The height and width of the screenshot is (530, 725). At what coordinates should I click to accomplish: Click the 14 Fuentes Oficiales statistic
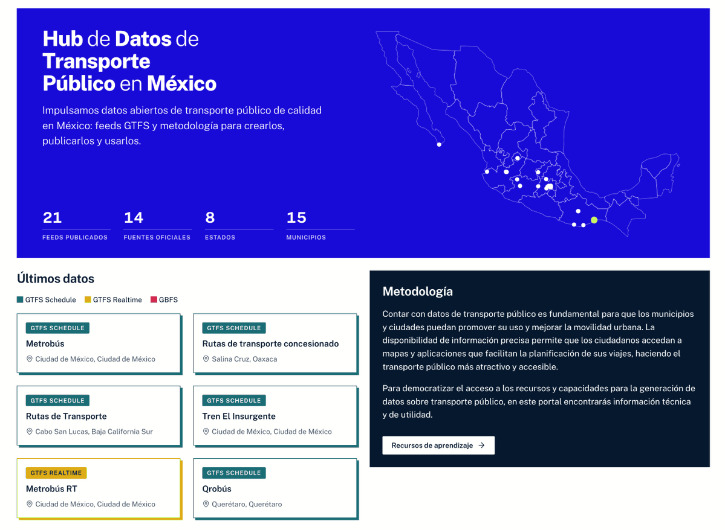pos(157,225)
